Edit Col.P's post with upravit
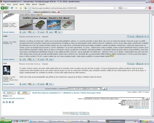The width and height of the screenshot is (154, 123). pos(140,64)
